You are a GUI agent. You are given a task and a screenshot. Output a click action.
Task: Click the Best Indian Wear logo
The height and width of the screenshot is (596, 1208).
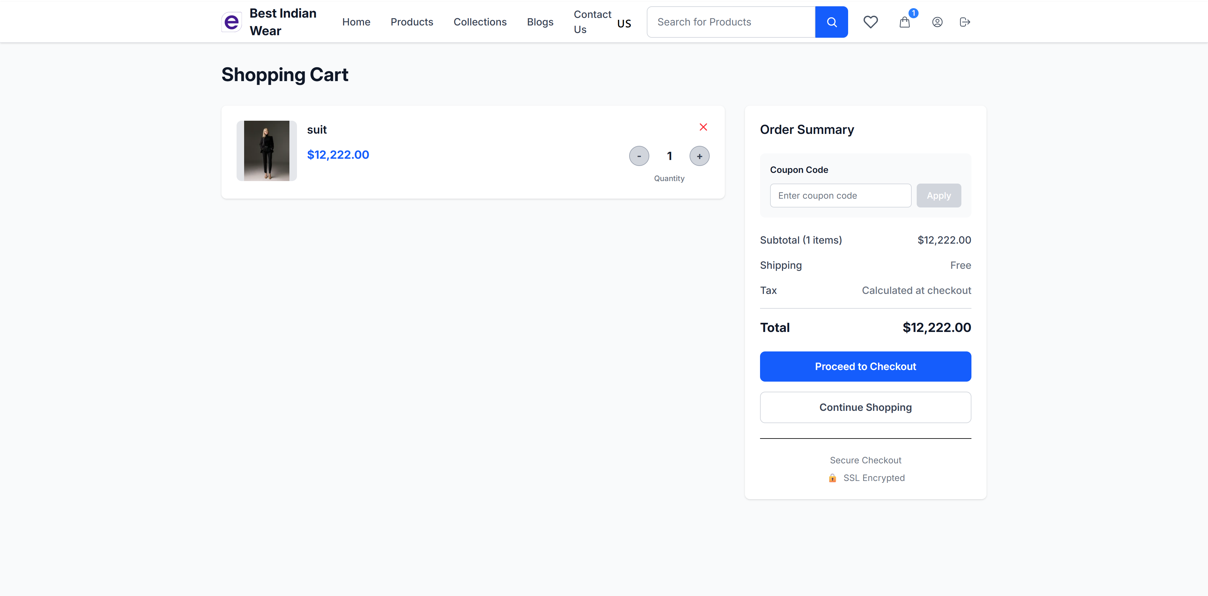coord(268,22)
